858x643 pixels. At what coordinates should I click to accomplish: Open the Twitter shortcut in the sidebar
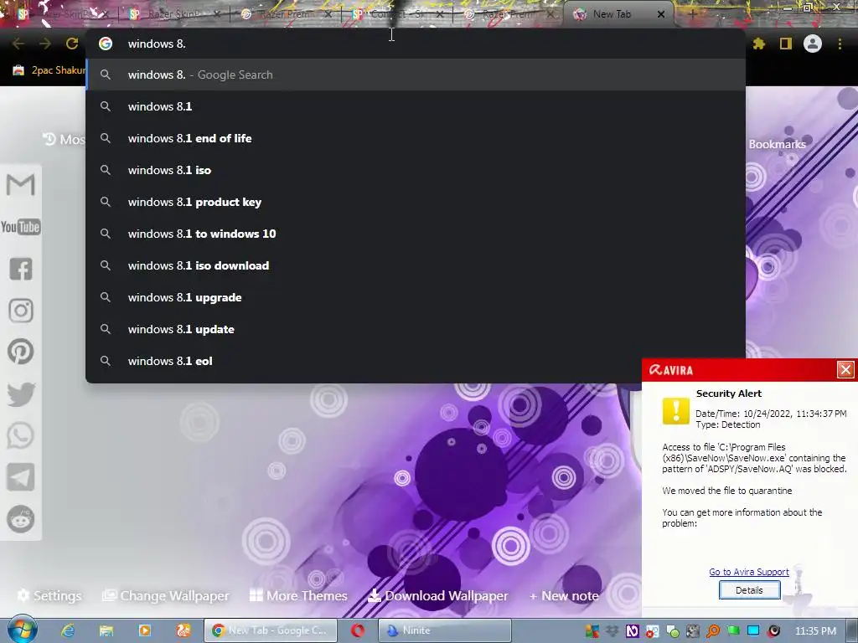coord(21,394)
